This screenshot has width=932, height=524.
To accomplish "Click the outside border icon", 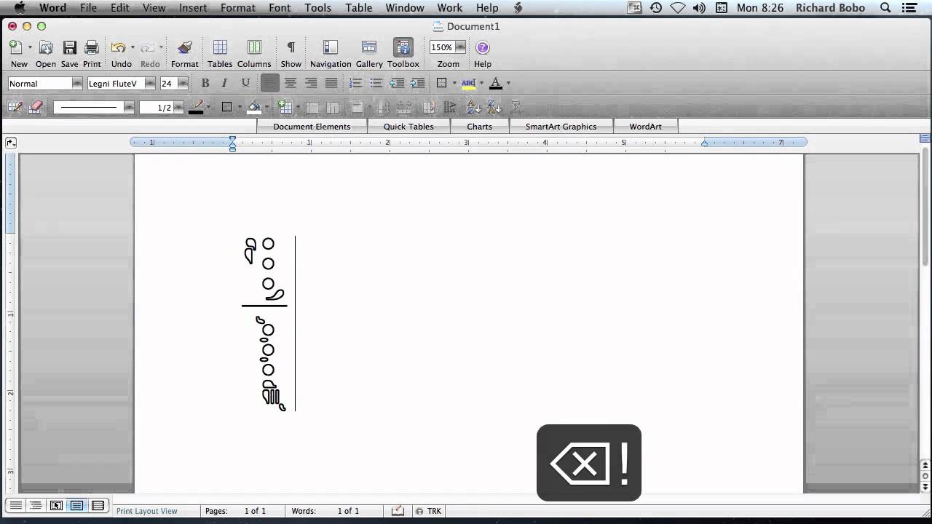I will point(441,83).
